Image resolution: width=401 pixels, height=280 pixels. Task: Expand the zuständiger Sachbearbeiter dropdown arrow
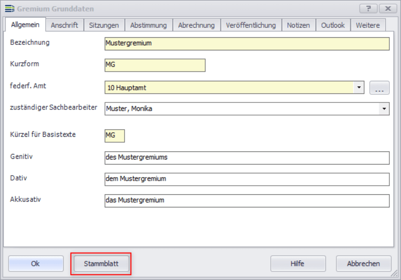pos(384,109)
